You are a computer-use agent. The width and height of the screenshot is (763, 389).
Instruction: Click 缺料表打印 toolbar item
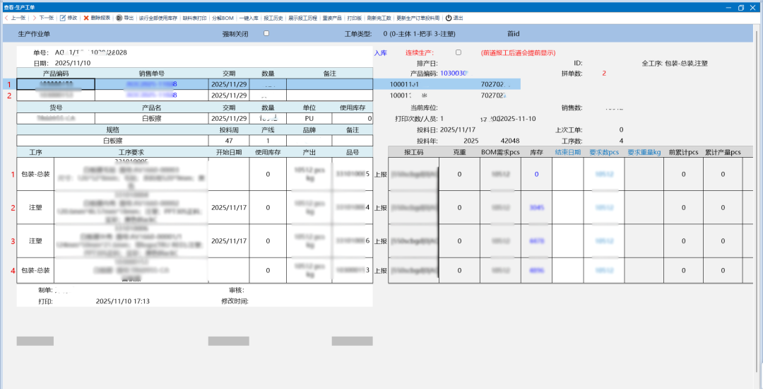click(195, 18)
